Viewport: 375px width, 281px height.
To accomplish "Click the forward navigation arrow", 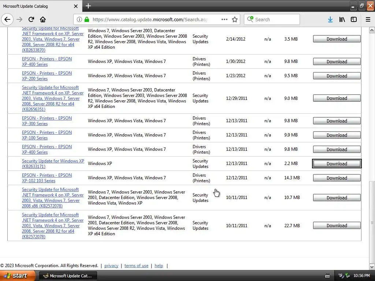I will pos(19,19).
